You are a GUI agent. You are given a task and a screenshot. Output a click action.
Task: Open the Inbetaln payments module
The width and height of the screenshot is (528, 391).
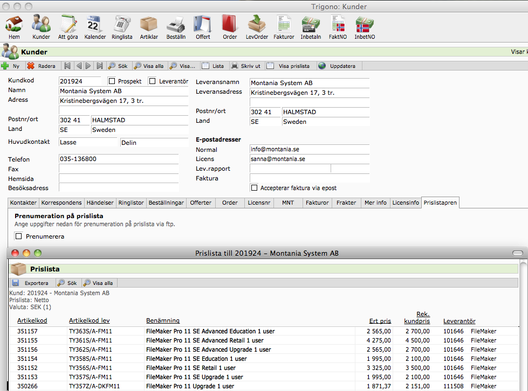pyautogui.click(x=311, y=27)
